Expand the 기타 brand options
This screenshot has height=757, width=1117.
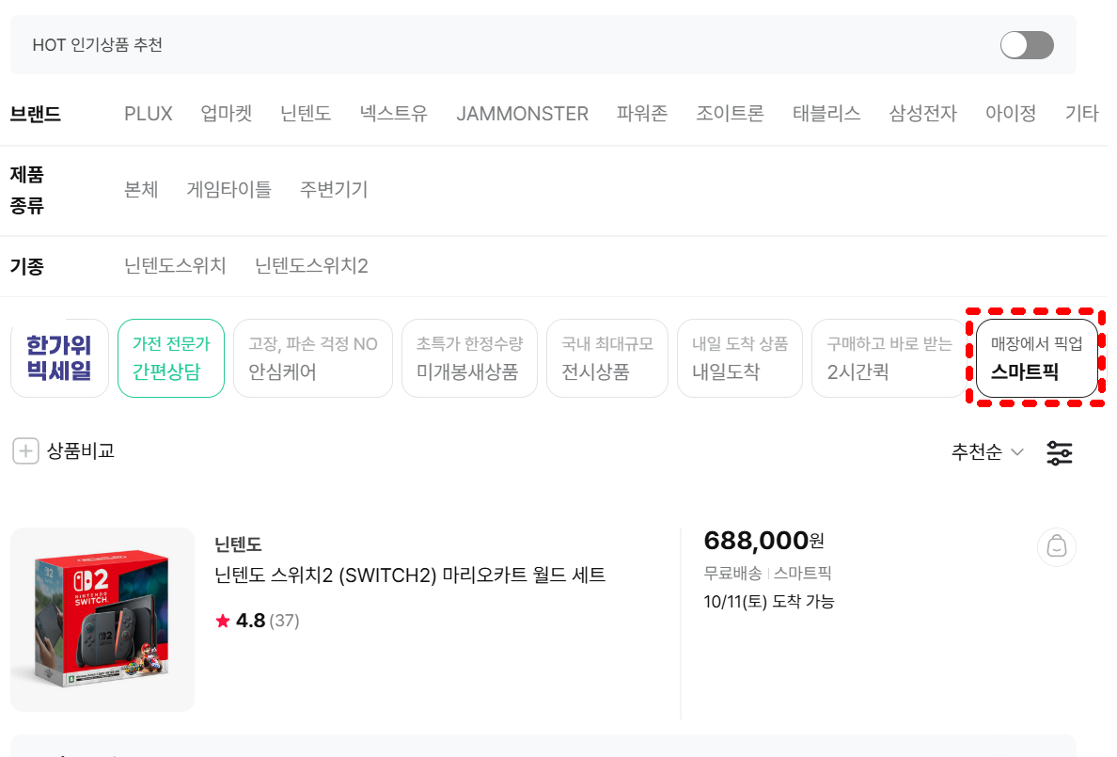point(1081,114)
